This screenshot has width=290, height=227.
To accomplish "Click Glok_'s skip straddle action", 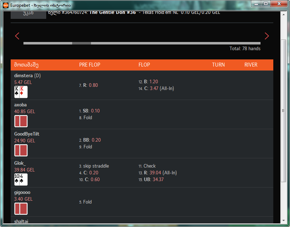I will [94, 166].
